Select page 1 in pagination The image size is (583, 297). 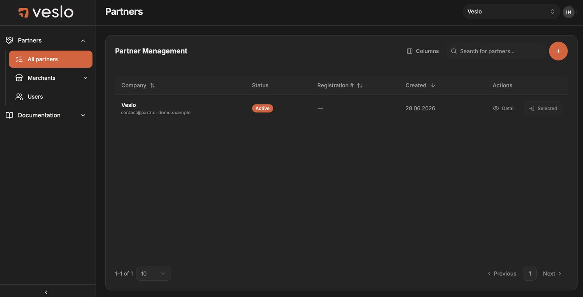pyautogui.click(x=529, y=274)
